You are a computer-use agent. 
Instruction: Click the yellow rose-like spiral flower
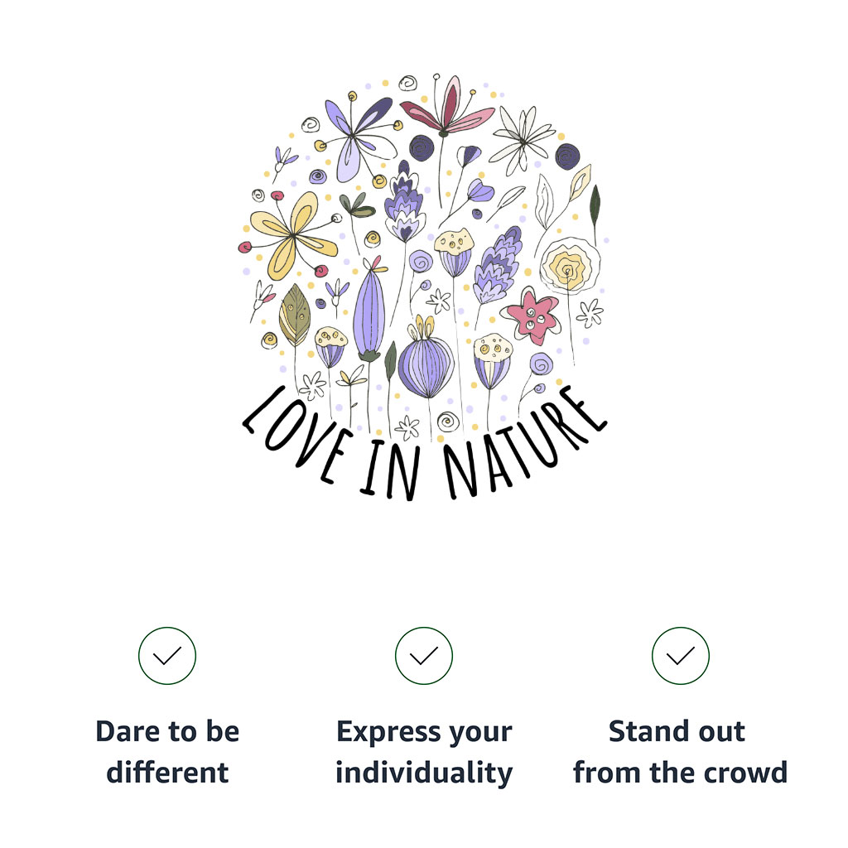point(569,266)
